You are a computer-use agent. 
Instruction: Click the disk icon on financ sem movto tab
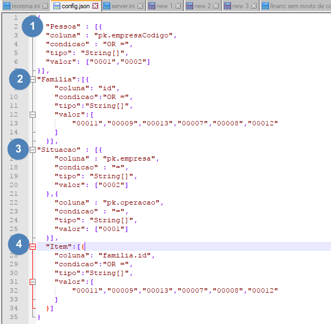tap(265, 6)
